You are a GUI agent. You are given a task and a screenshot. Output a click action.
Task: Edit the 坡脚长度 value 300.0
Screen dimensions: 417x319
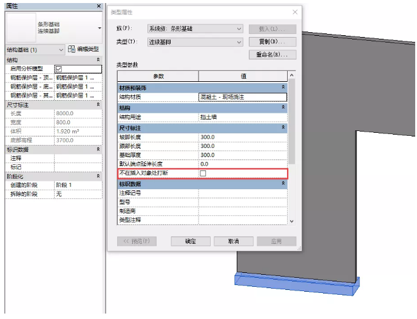coord(243,137)
